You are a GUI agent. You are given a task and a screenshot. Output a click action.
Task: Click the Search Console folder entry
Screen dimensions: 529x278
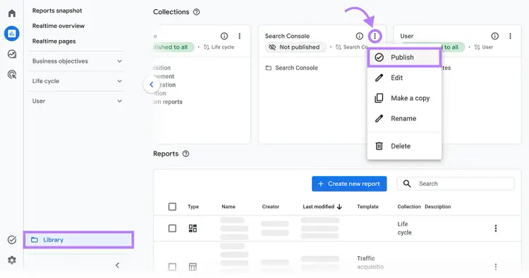coord(292,68)
